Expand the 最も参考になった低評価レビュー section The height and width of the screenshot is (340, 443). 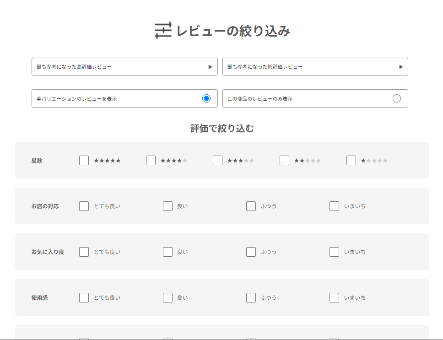point(403,66)
